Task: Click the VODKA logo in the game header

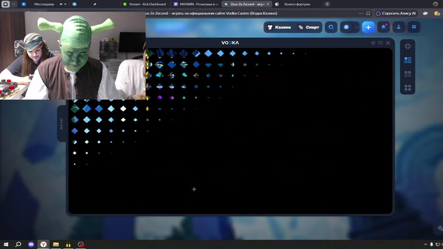Action: pyautogui.click(x=230, y=43)
